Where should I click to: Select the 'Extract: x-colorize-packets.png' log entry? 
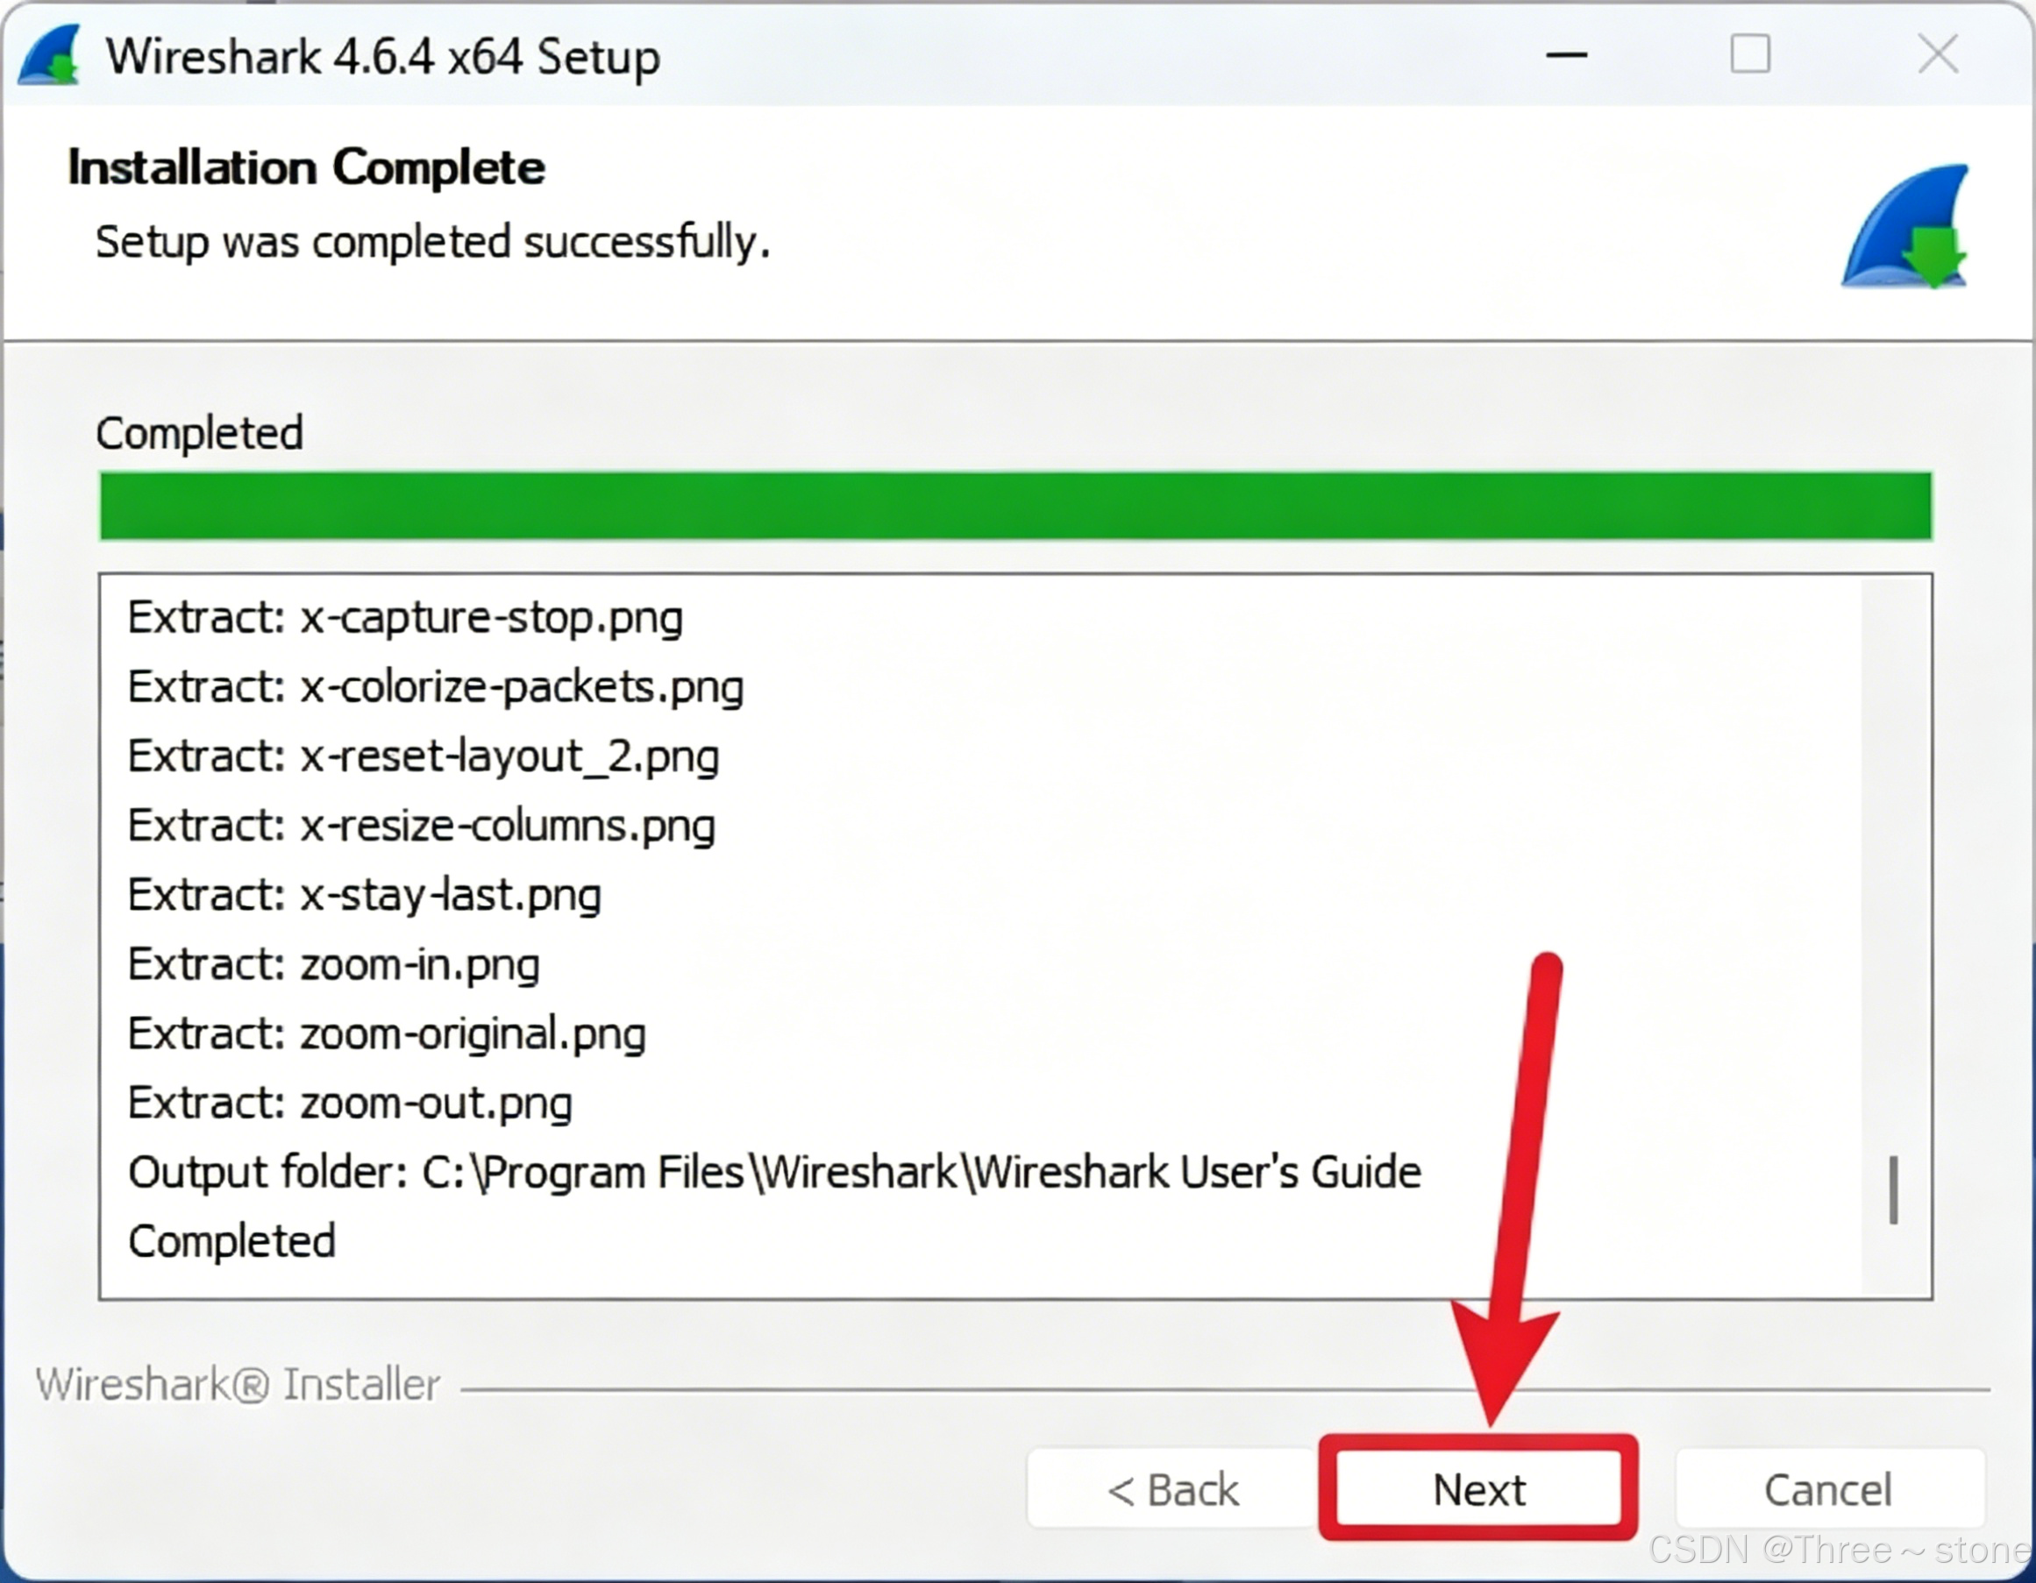click(x=436, y=687)
